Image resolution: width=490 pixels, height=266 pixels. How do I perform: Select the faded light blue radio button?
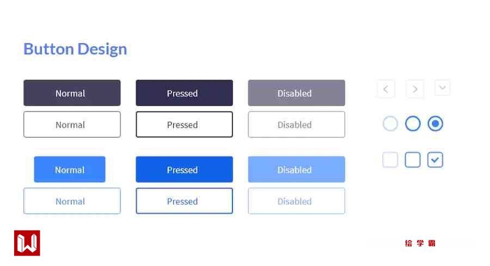pos(390,124)
